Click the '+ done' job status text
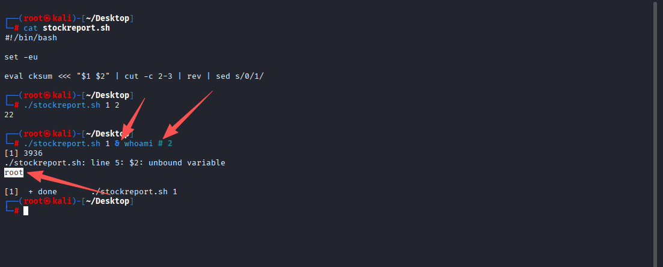Image resolution: width=663 pixels, height=267 pixels. click(x=43, y=191)
